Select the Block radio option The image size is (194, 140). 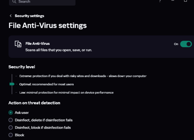click(11, 135)
